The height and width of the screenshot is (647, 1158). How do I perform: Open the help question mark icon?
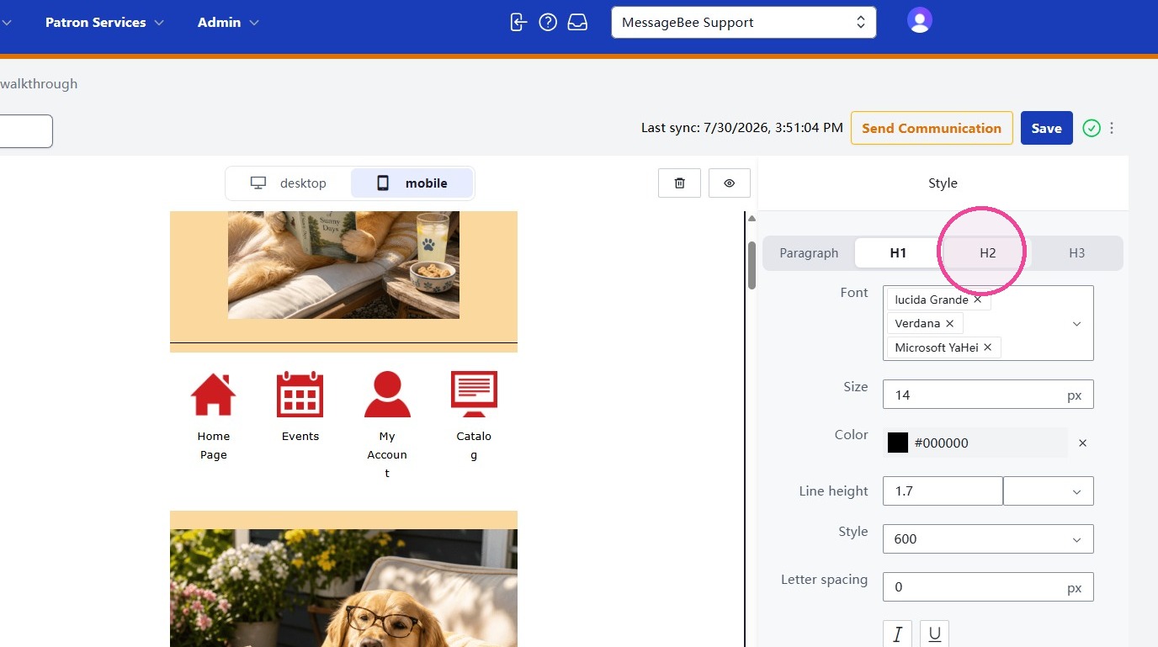point(548,23)
